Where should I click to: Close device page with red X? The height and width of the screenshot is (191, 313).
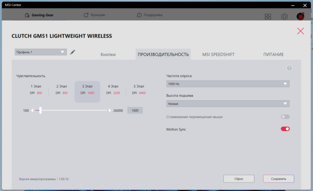point(301,31)
